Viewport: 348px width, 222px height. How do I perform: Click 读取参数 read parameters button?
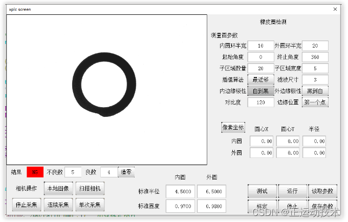tap(322, 191)
